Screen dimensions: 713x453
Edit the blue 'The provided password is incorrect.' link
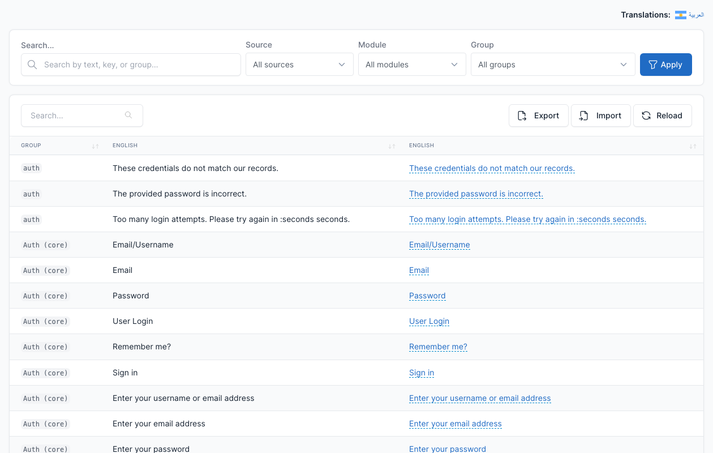coord(476,194)
